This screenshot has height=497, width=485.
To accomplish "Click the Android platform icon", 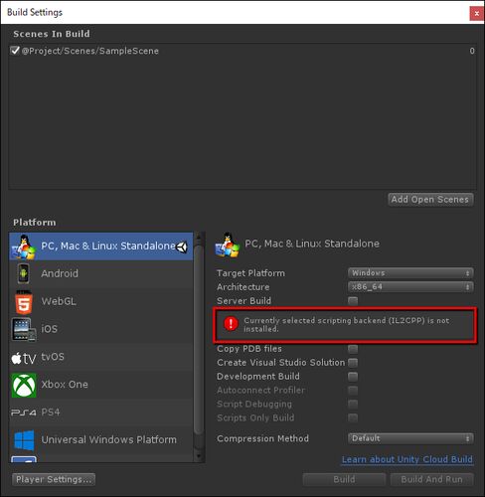I will click(x=23, y=273).
